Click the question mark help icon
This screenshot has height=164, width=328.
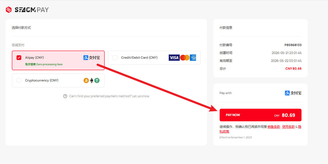coord(65,96)
